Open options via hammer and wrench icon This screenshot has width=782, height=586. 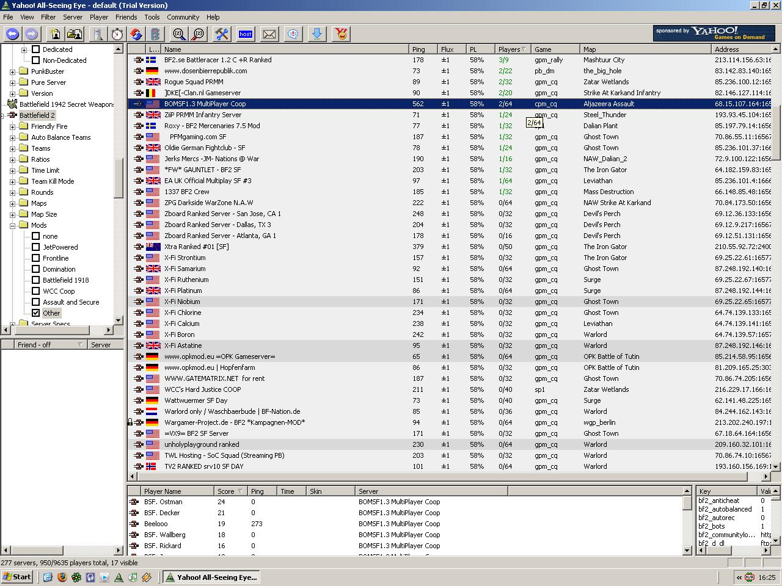coord(222,34)
